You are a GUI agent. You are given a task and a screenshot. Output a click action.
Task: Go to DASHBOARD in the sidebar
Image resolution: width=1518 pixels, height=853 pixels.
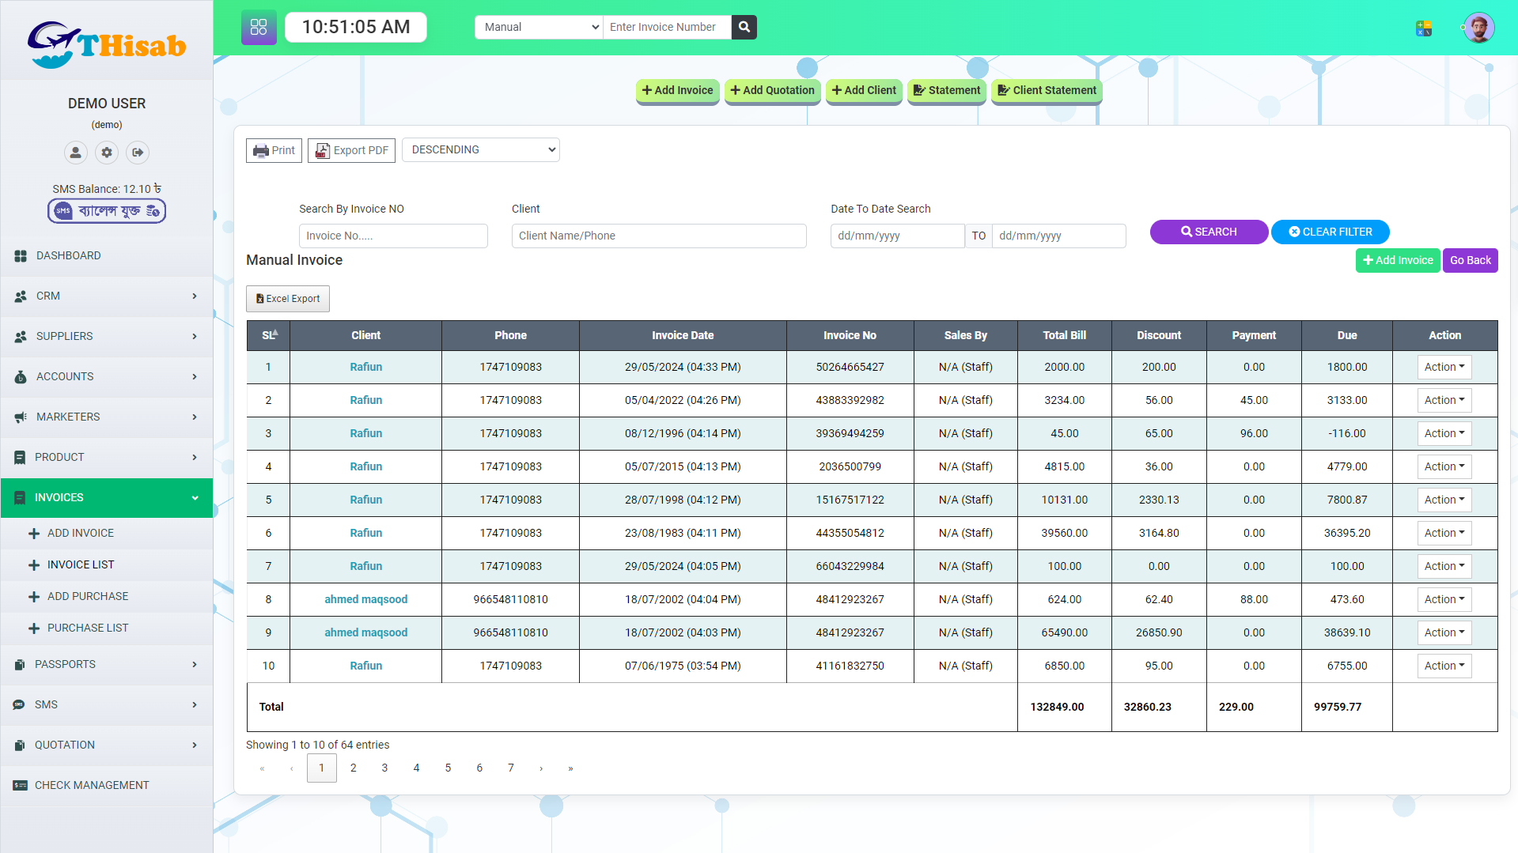click(x=69, y=255)
